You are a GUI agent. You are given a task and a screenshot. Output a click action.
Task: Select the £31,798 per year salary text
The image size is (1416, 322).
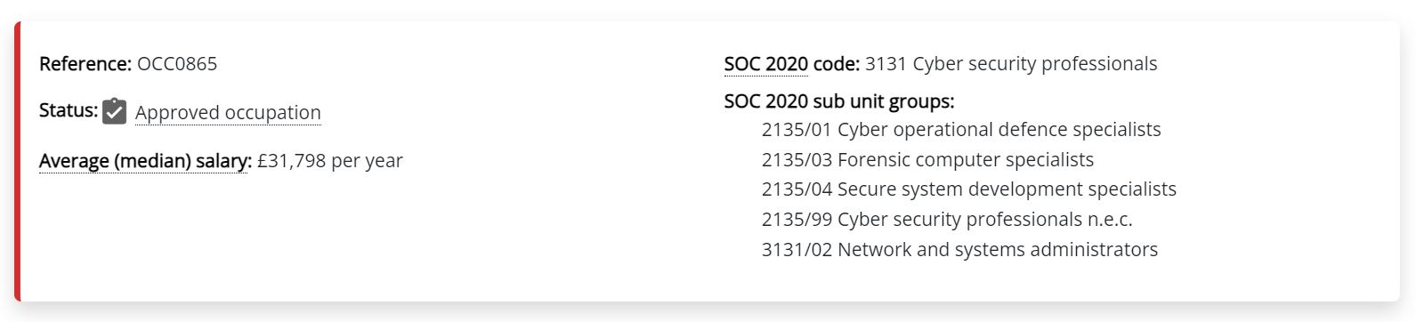coord(330,161)
